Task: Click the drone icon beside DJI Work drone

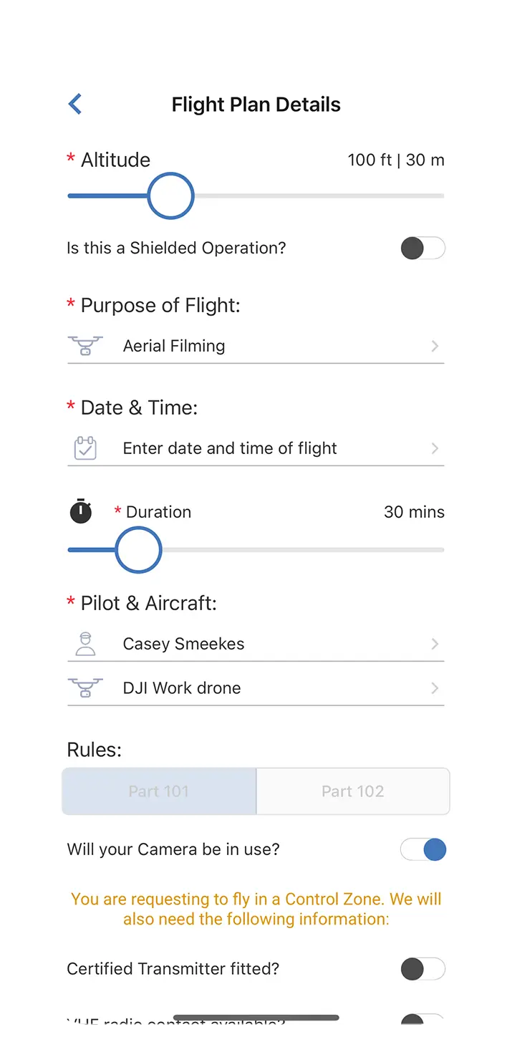Action: (x=86, y=687)
